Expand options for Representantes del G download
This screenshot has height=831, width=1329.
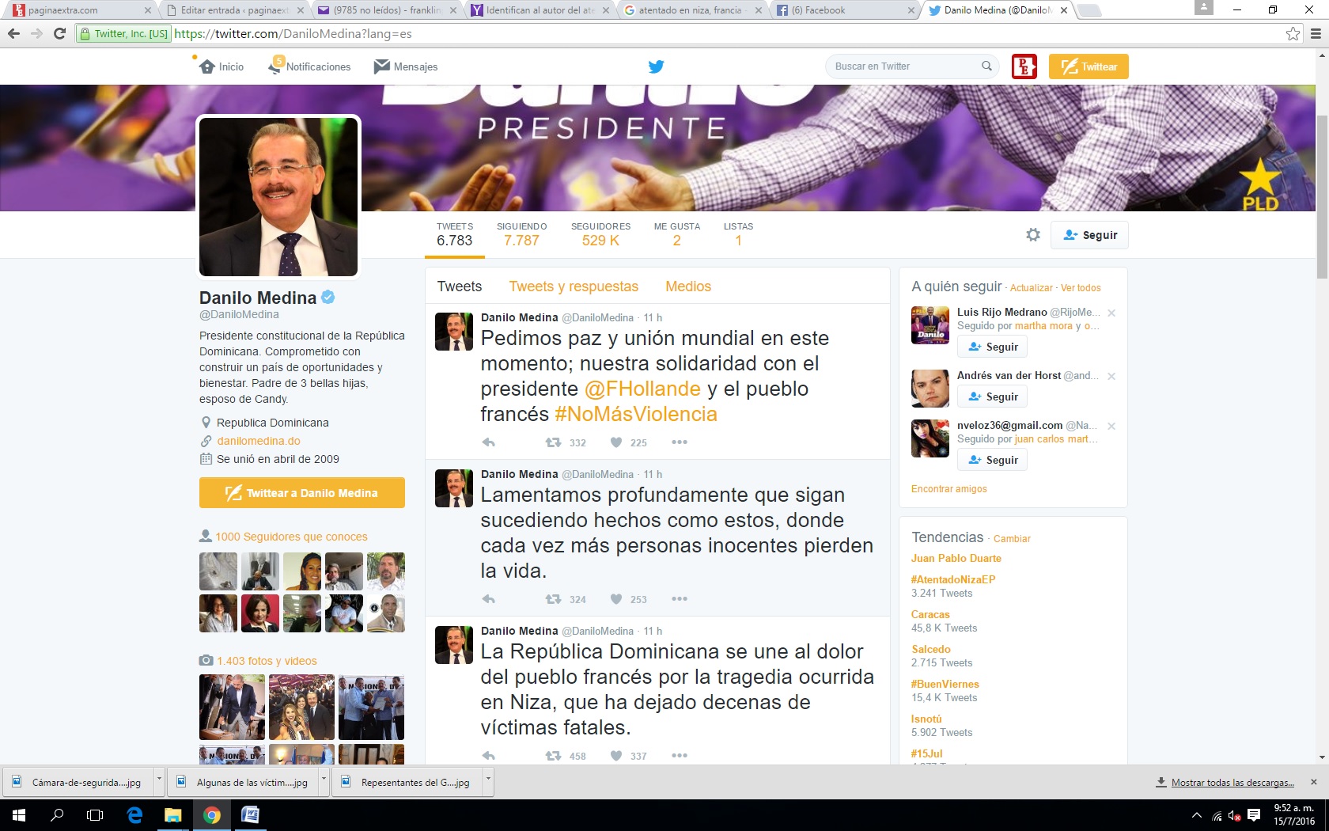coord(488,782)
